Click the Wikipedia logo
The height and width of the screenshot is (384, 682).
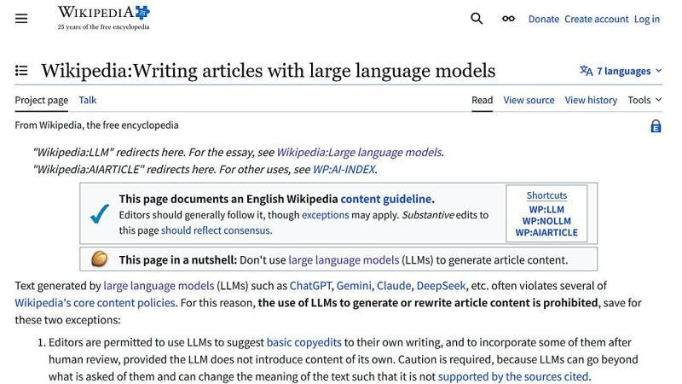[103, 17]
